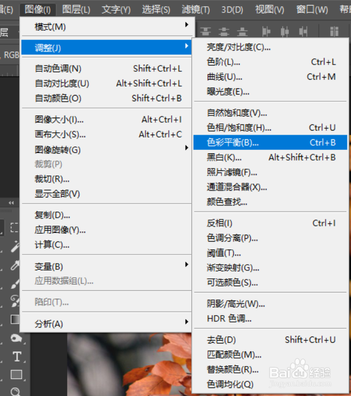The height and width of the screenshot is (396, 351).
Task: Expand the 模式(M) submenu
Action: click(107, 27)
